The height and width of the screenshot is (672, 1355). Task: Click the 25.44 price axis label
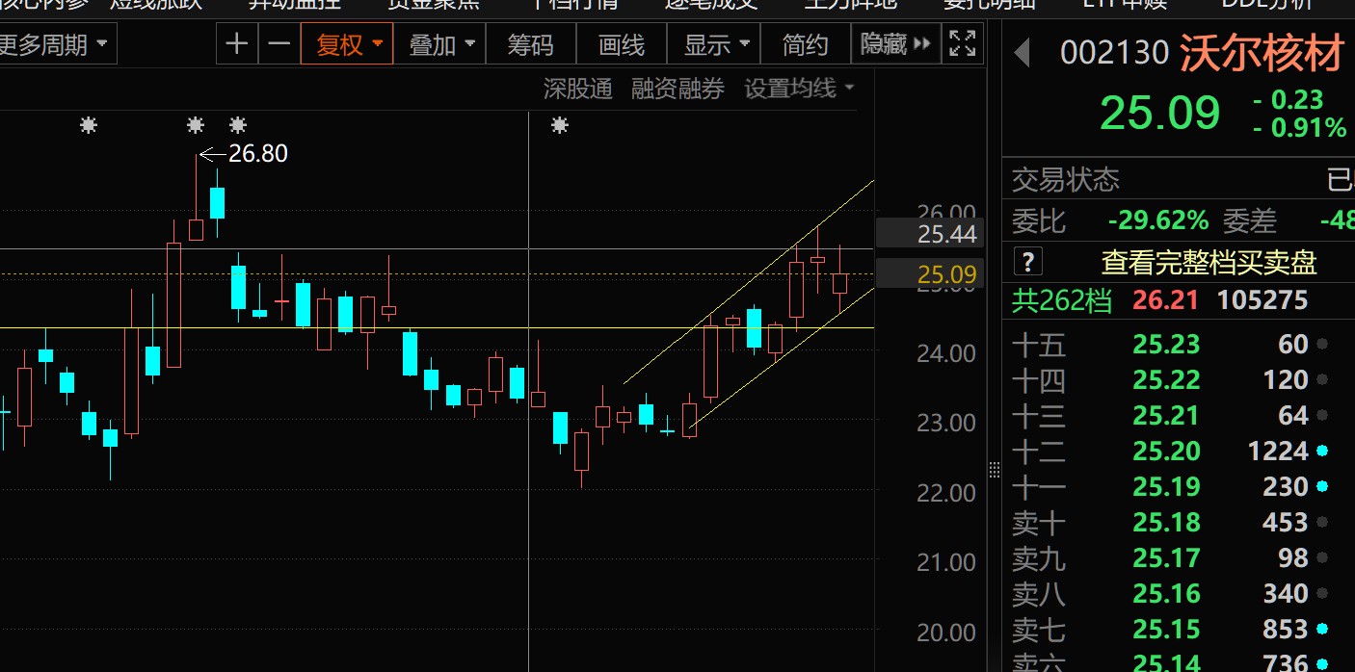pos(946,234)
